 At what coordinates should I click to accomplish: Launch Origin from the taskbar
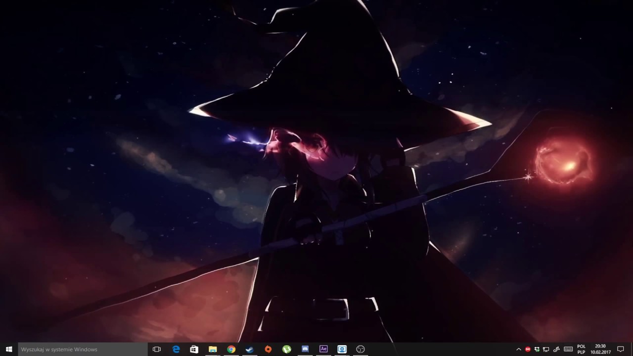pos(268,349)
